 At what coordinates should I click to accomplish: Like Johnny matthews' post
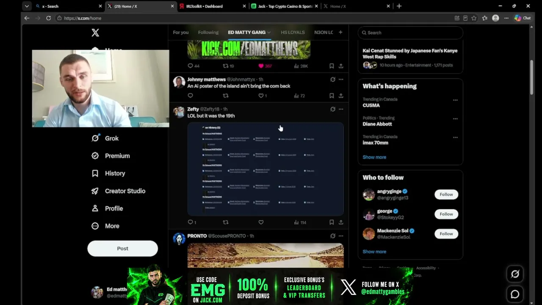coord(261,96)
